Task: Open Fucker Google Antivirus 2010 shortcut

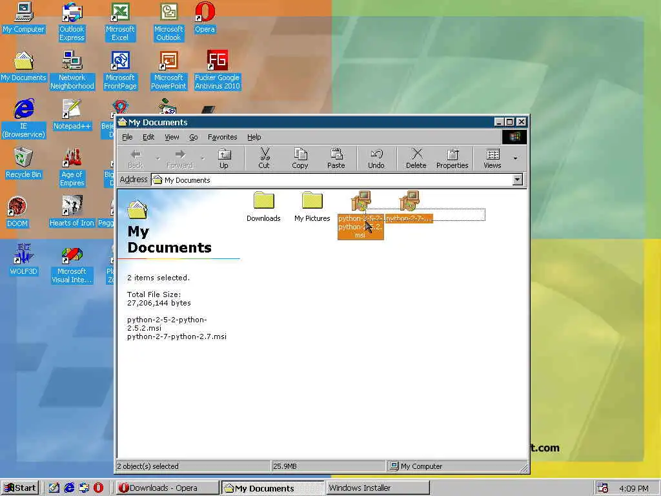Action: (217, 70)
